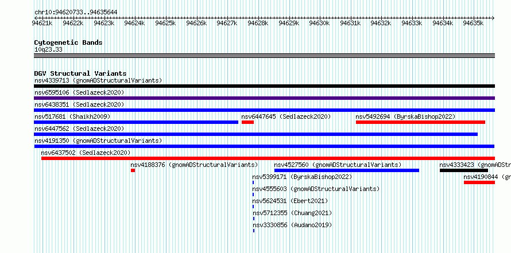Open nsv4555603 (gnomADStructuralVariants) label

[x=316, y=189]
